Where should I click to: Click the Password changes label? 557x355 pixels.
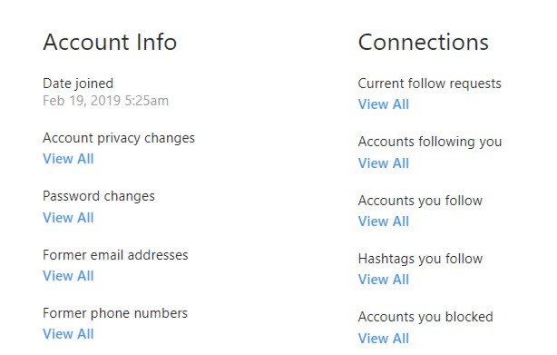99,196
